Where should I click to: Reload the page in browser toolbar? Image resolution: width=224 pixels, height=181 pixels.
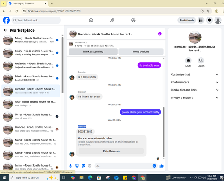pyautogui.click(x=17, y=11)
